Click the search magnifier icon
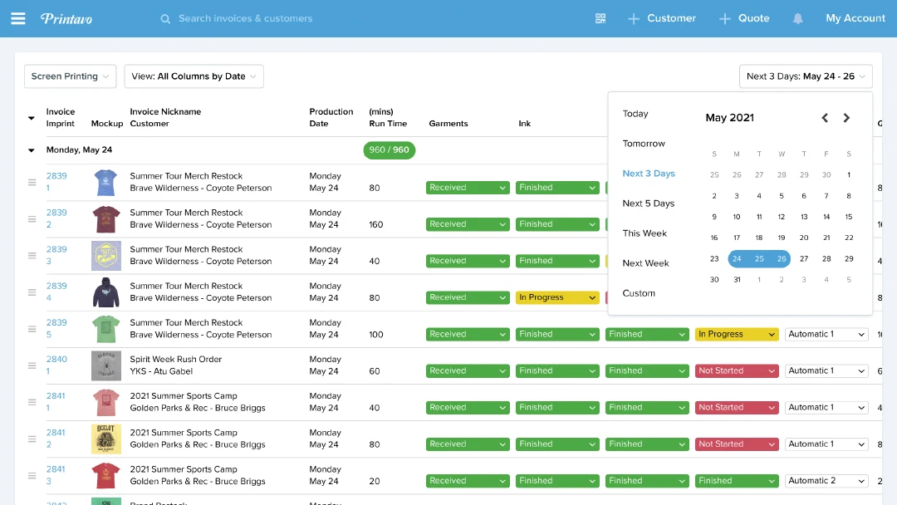This screenshot has width=897, height=505. (x=165, y=19)
